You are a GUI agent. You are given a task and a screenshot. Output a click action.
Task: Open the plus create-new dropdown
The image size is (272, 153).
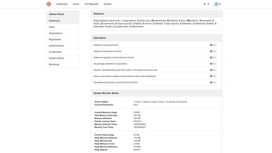206,4
